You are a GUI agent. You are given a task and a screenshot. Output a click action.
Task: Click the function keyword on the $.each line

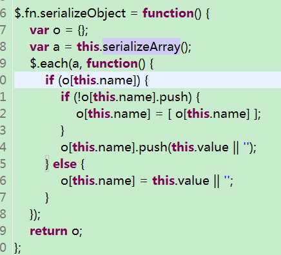[x=112, y=64]
